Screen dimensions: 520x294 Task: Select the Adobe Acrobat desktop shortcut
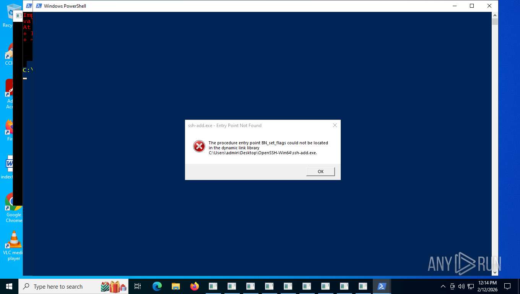(x=8, y=94)
